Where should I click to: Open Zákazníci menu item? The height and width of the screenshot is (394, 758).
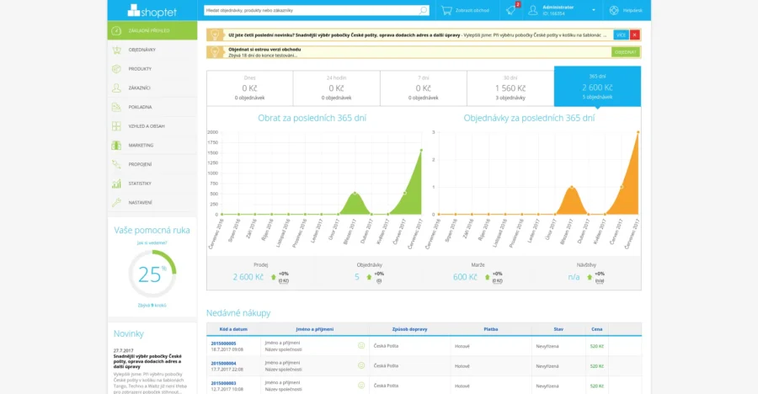tap(152, 88)
